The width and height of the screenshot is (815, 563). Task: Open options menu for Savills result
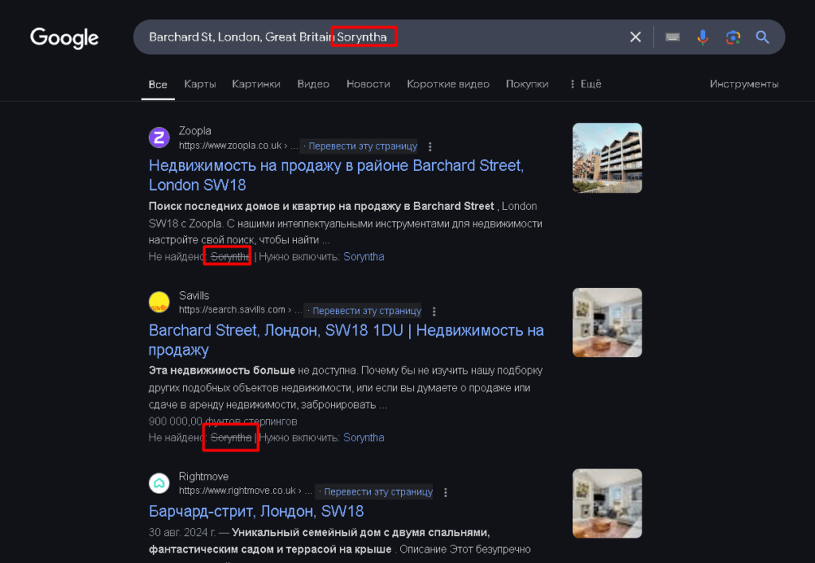tap(434, 311)
